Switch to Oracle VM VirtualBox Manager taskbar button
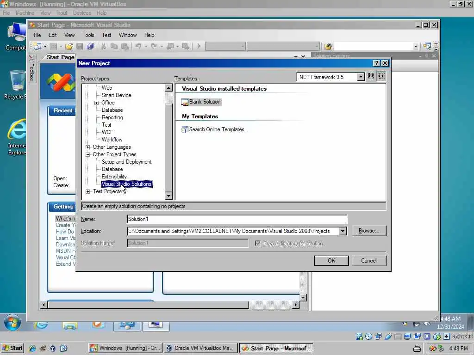The image size is (474, 355). (x=200, y=349)
